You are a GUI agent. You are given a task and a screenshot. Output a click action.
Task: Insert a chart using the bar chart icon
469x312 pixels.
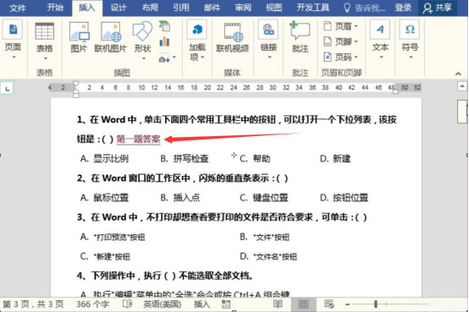[x=164, y=41]
